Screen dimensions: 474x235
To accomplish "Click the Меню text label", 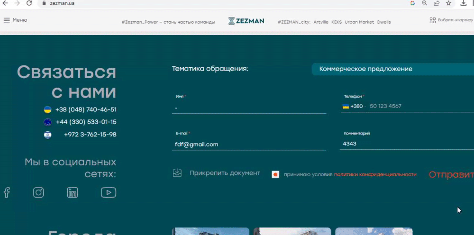I will pos(20,20).
